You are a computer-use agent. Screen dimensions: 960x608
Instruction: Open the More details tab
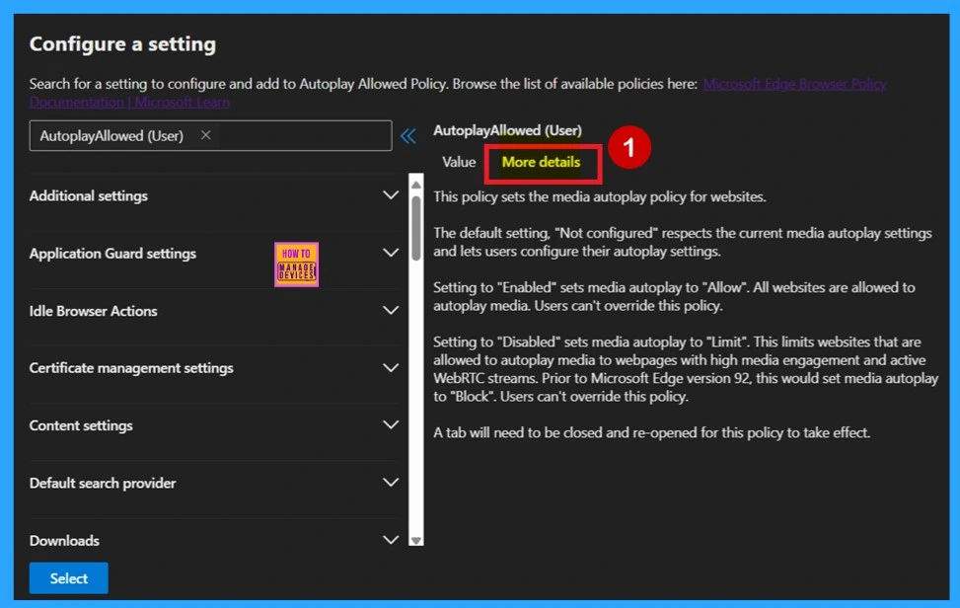coord(541,162)
